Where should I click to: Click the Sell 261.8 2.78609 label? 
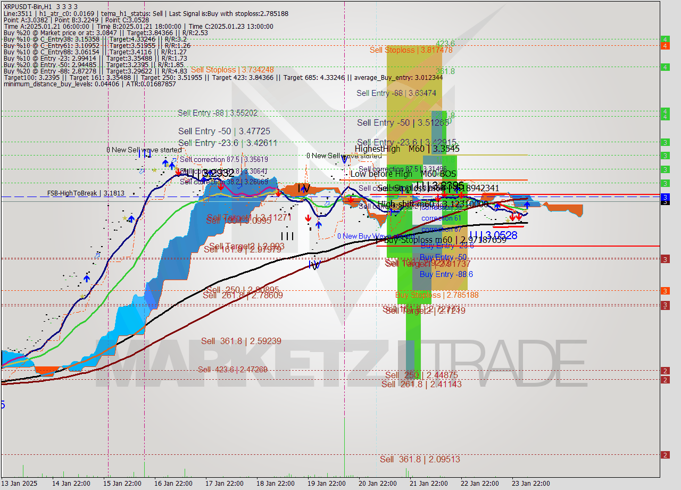coord(243,295)
